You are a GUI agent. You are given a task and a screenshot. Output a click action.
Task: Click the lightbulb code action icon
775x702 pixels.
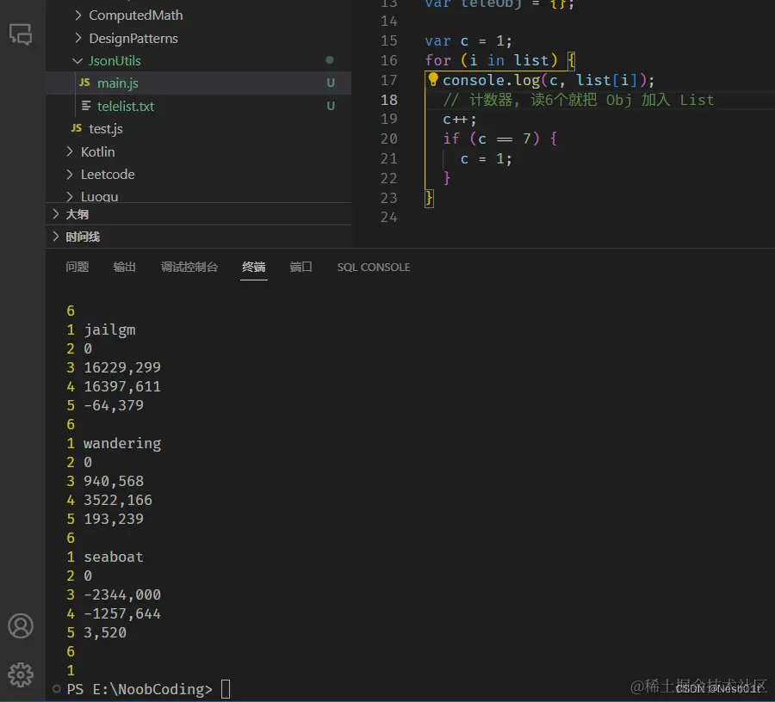pos(433,79)
